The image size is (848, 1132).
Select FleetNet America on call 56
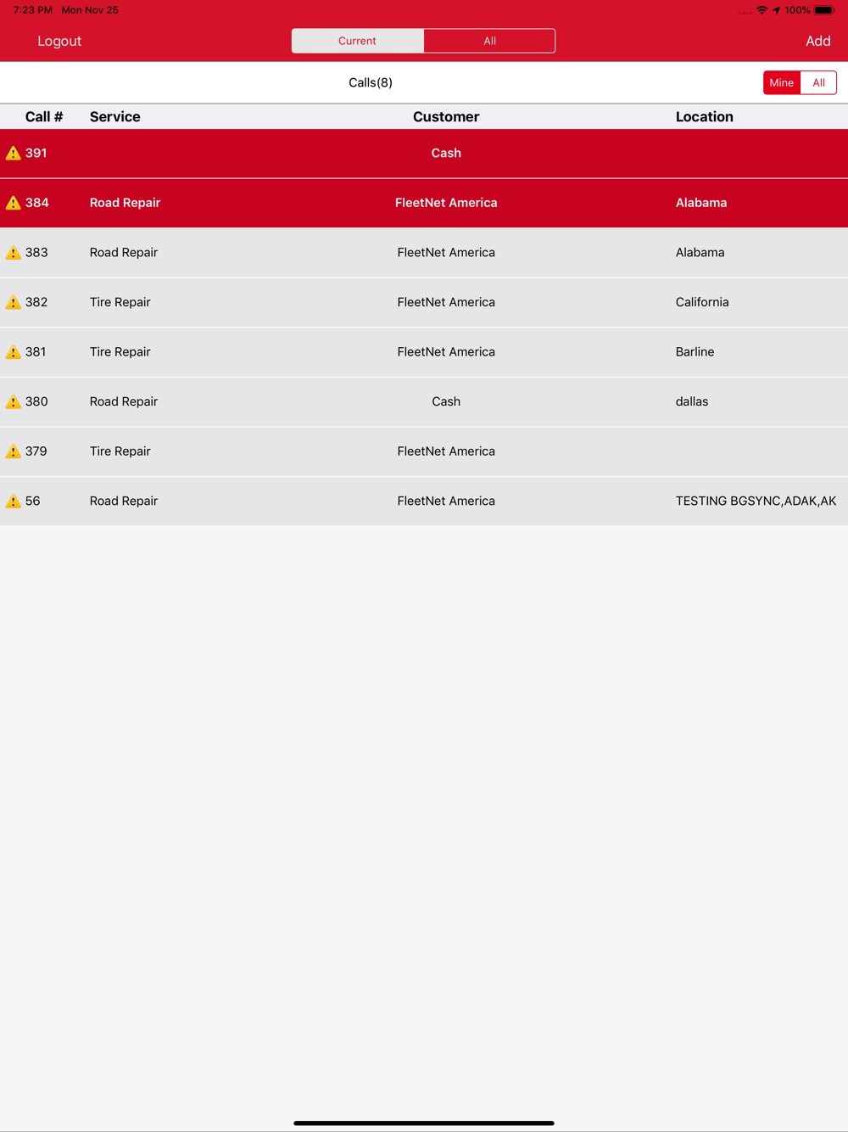click(446, 502)
